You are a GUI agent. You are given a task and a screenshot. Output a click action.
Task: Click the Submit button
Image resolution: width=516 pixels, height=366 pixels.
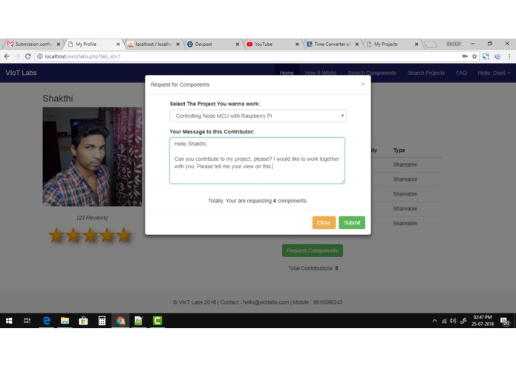352,222
